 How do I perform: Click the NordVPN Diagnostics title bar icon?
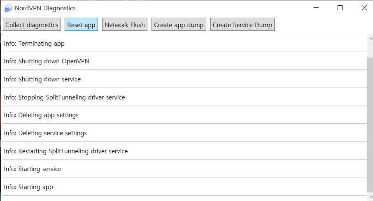pyautogui.click(x=8, y=8)
